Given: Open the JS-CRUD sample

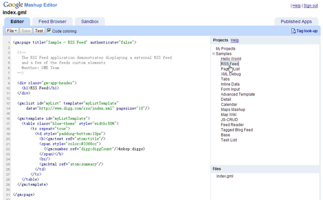Looking at the screenshot, I should coord(229,120).
